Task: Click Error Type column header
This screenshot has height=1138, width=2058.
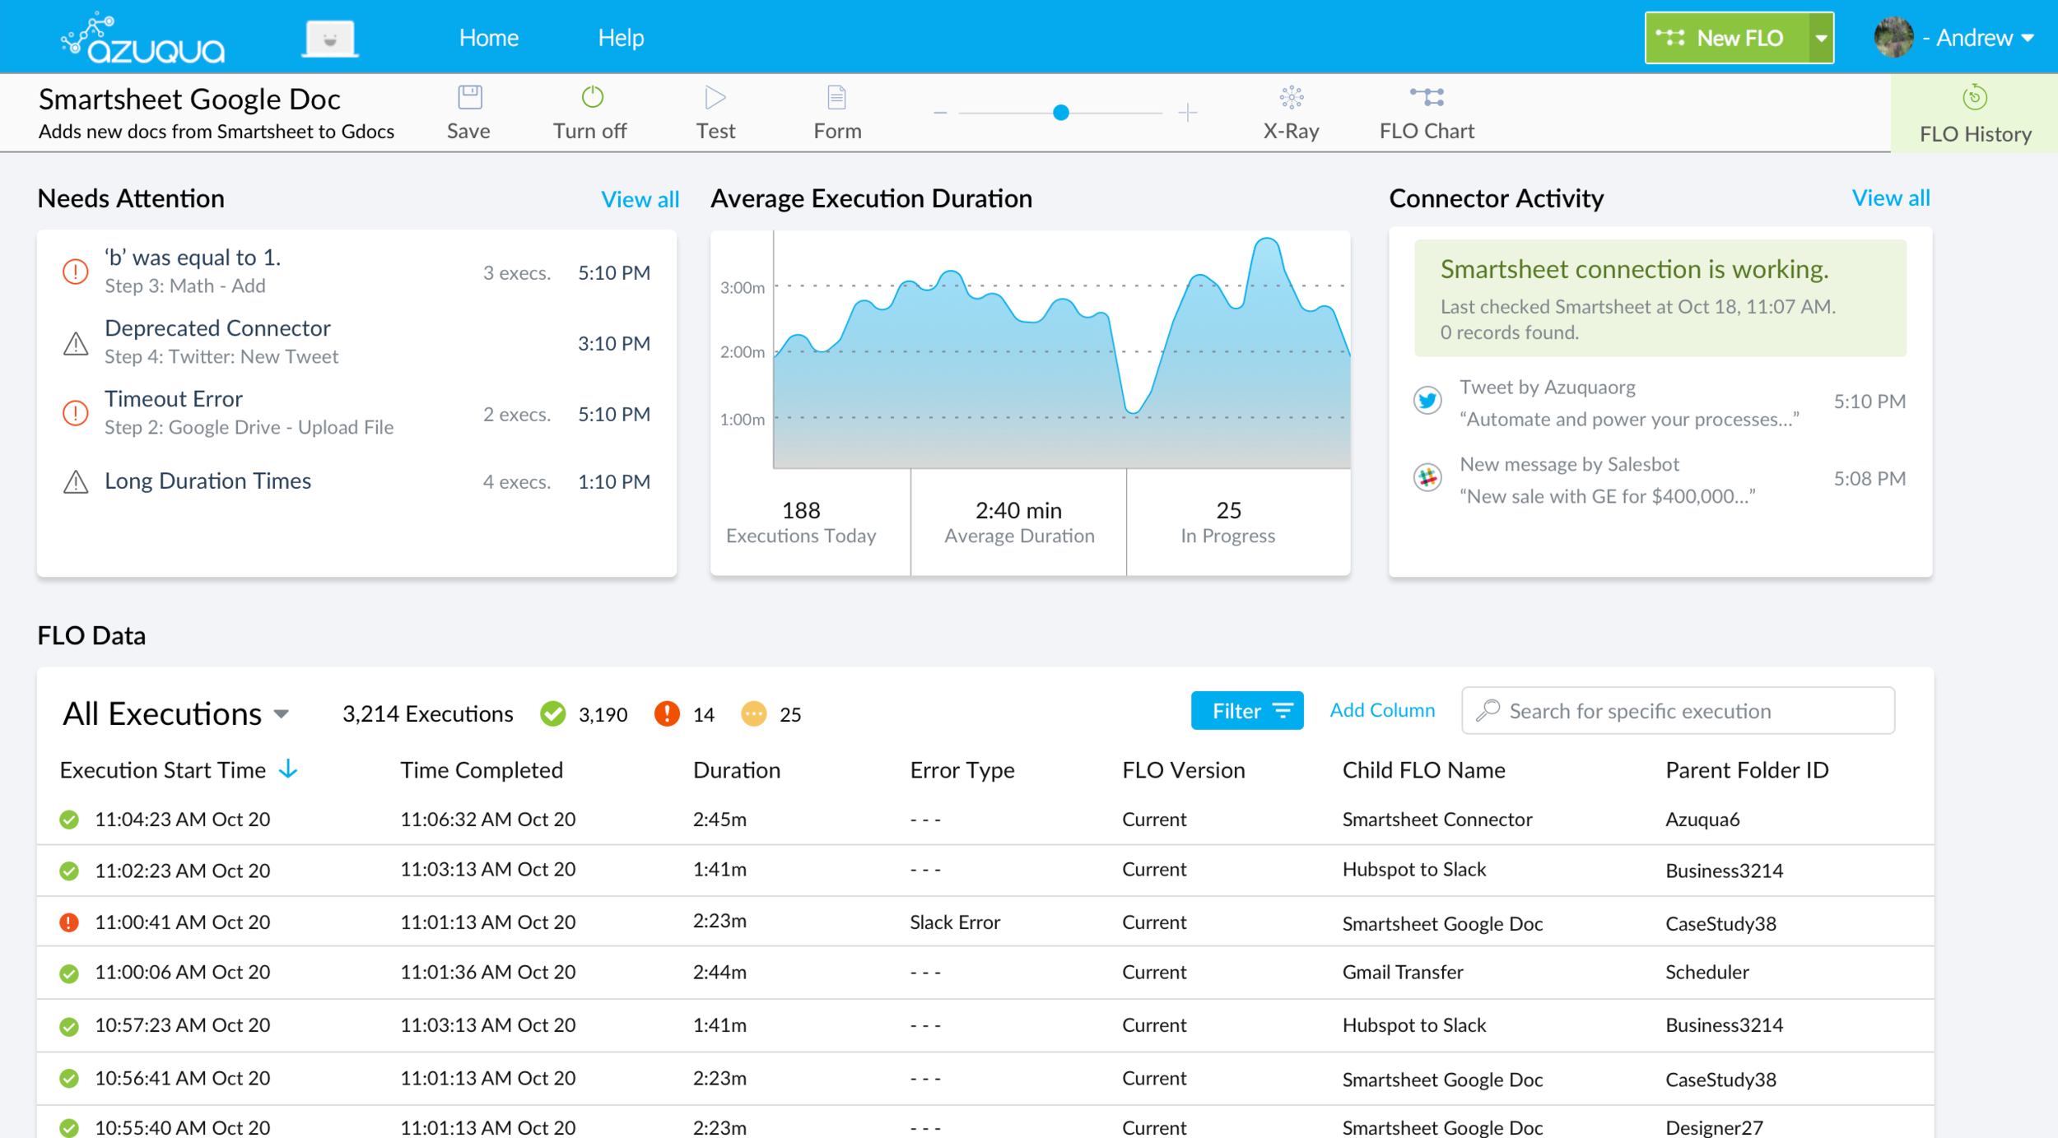Action: point(962,770)
